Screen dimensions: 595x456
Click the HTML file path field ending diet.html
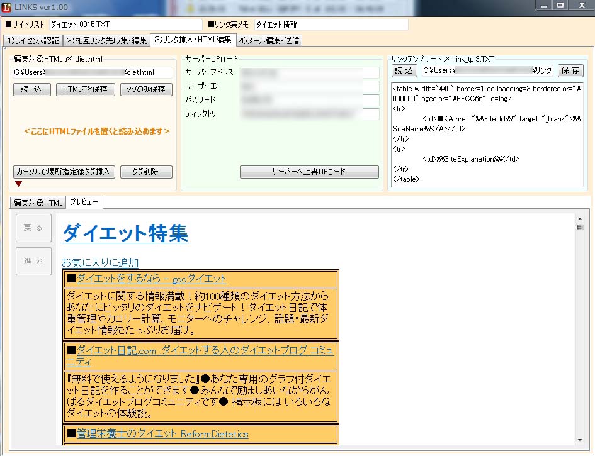(93, 72)
